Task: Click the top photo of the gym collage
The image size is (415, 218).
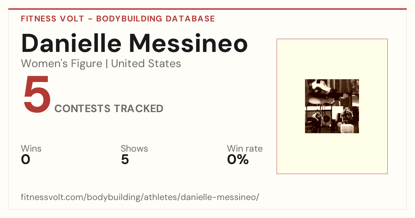Action: (332, 92)
